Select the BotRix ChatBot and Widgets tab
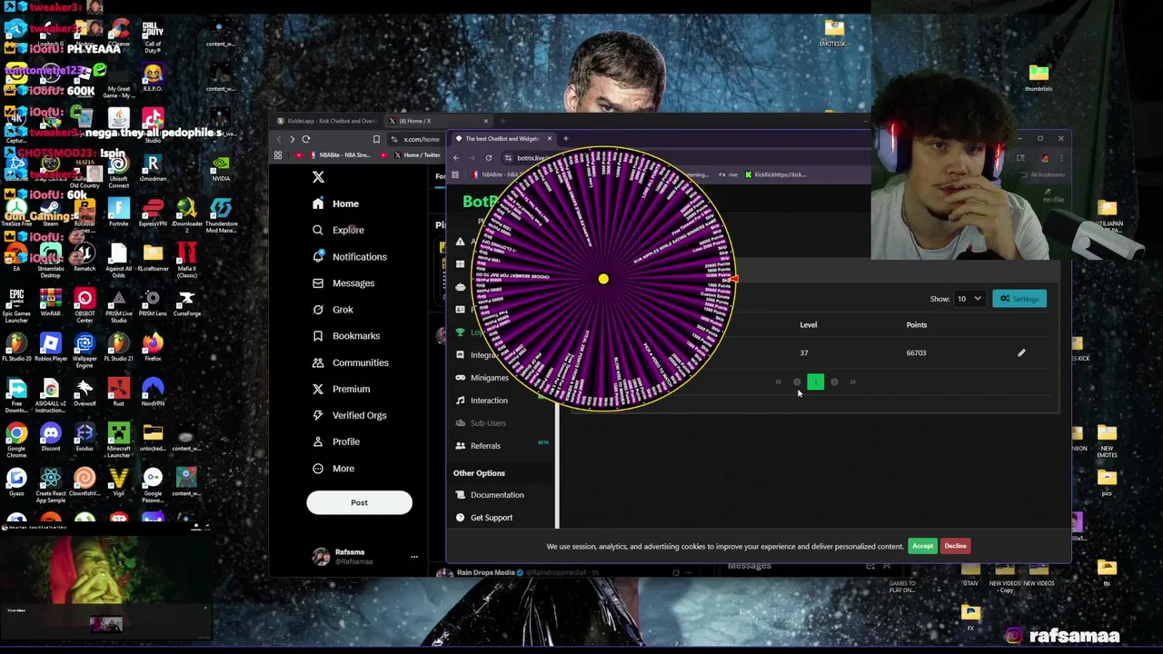The height and width of the screenshot is (654, 1163). [503, 139]
